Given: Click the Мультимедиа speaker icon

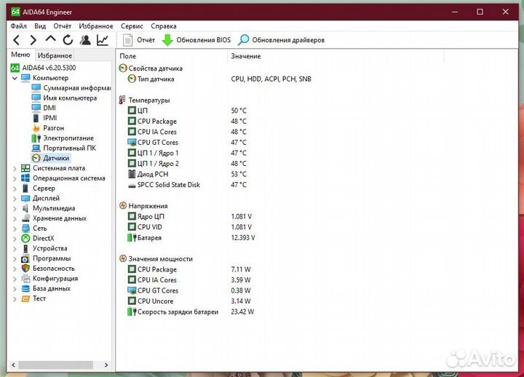Looking at the screenshot, I should [x=25, y=208].
